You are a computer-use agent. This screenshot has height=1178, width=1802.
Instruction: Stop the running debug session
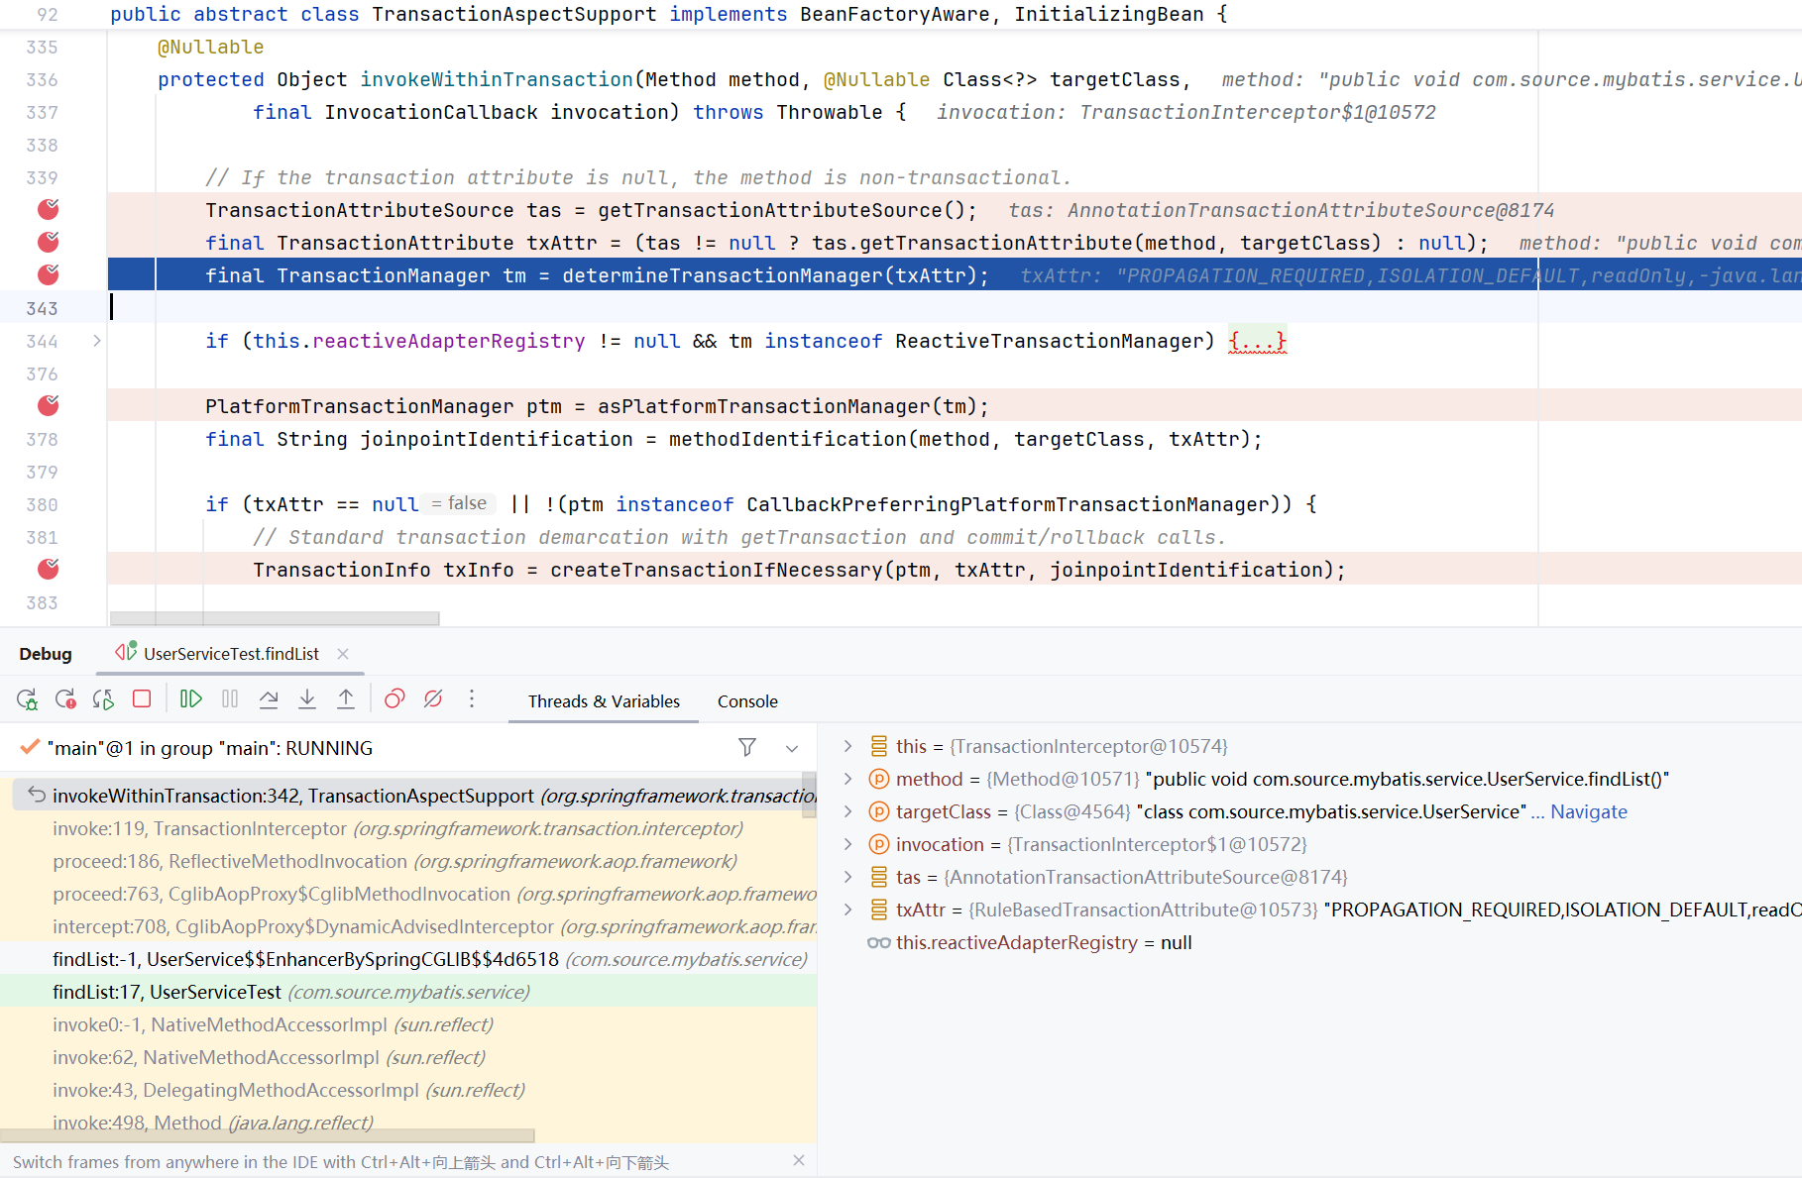click(142, 699)
